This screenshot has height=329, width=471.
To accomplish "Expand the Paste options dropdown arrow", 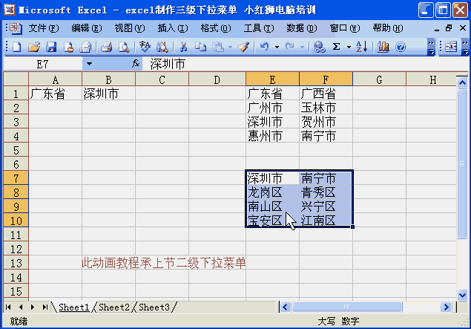I will (x=230, y=47).
